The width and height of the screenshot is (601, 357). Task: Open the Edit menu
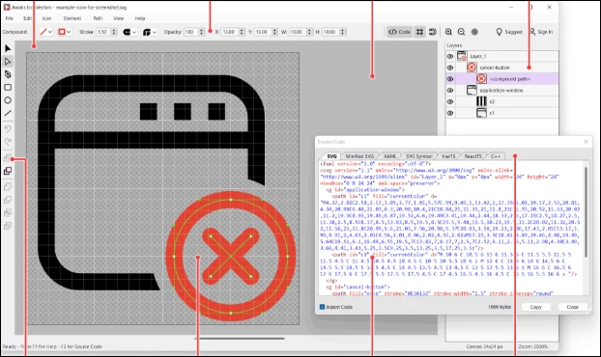tap(28, 18)
